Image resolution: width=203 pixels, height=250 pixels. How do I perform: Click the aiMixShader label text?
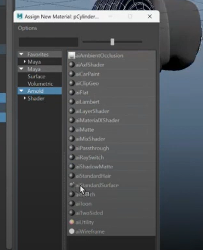(x=90, y=139)
